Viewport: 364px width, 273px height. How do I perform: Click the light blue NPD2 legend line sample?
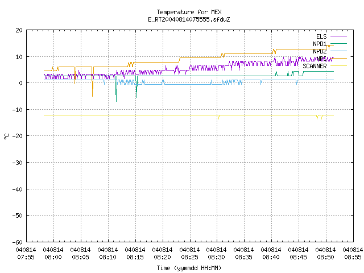(338, 51)
